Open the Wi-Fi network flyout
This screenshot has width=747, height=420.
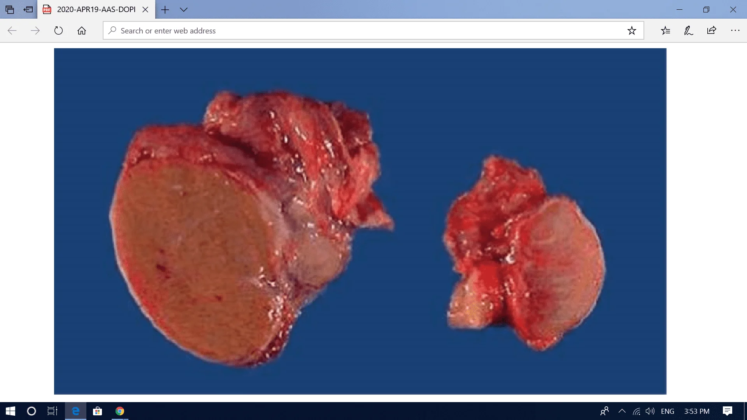(x=637, y=411)
